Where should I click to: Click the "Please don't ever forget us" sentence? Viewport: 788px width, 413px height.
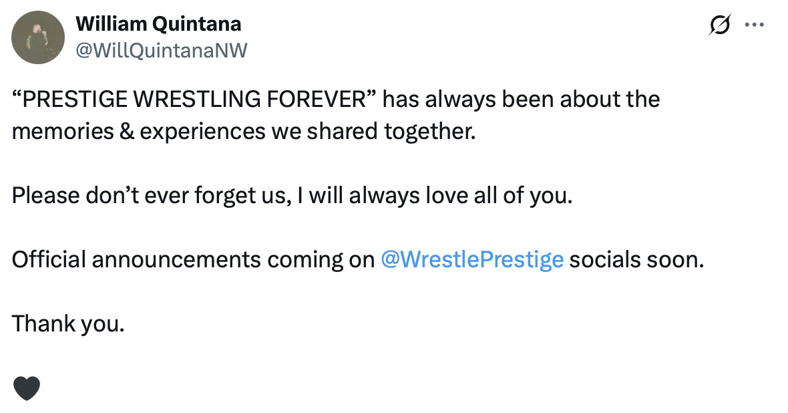pyautogui.click(x=146, y=196)
